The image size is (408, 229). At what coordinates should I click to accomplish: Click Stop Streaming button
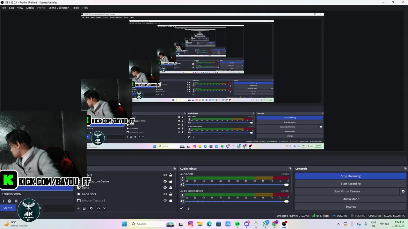(351, 176)
